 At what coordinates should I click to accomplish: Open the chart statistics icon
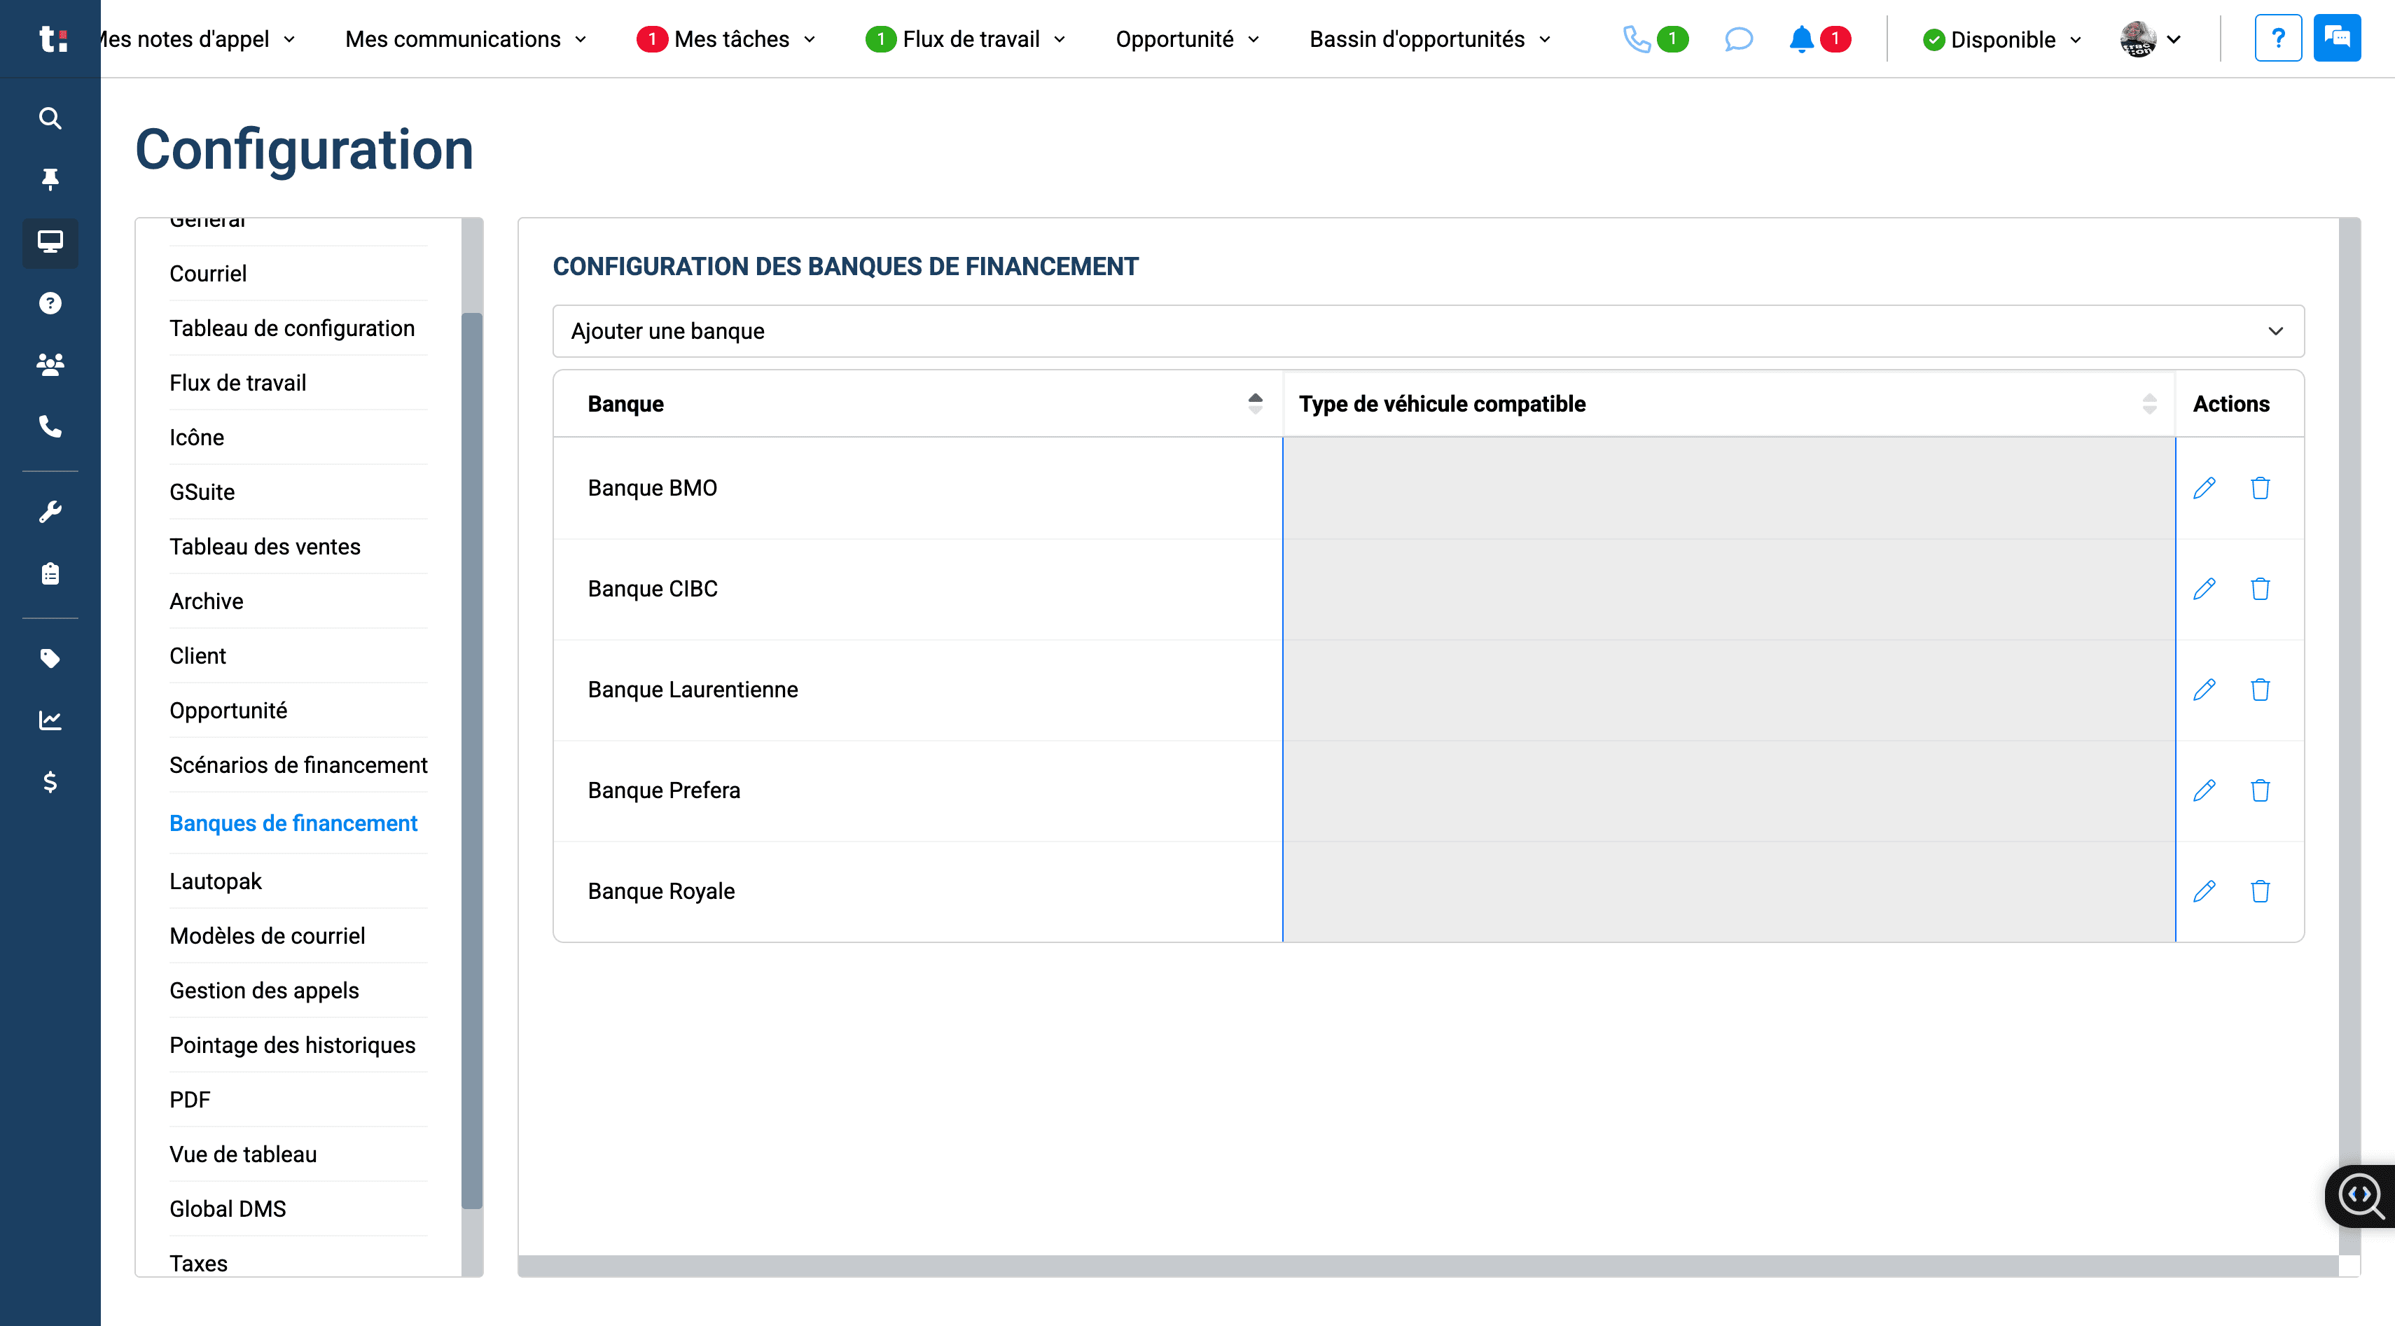pyautogui.click(x=50, y=720)
